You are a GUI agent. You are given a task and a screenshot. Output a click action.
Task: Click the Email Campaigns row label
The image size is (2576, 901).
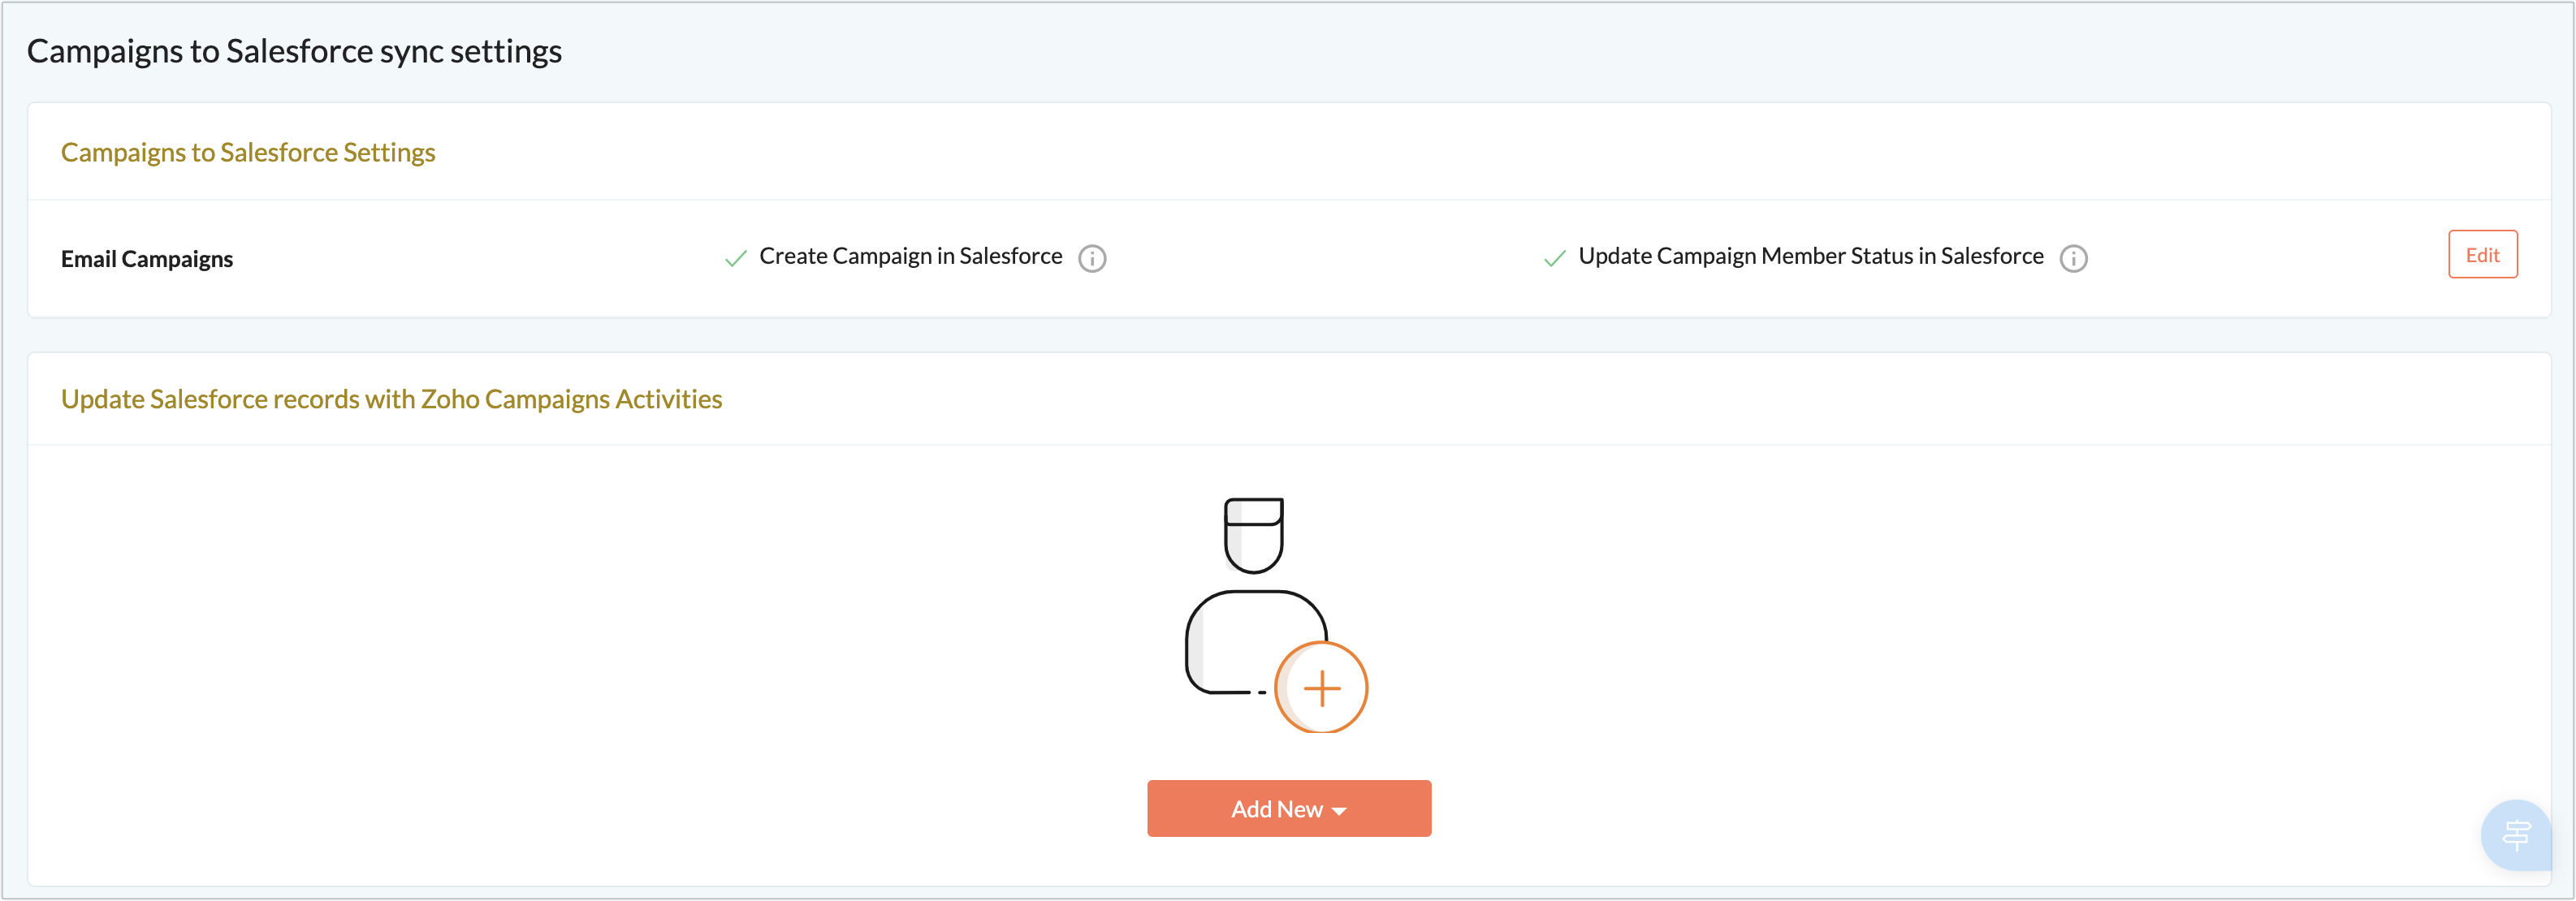point(147,259)
